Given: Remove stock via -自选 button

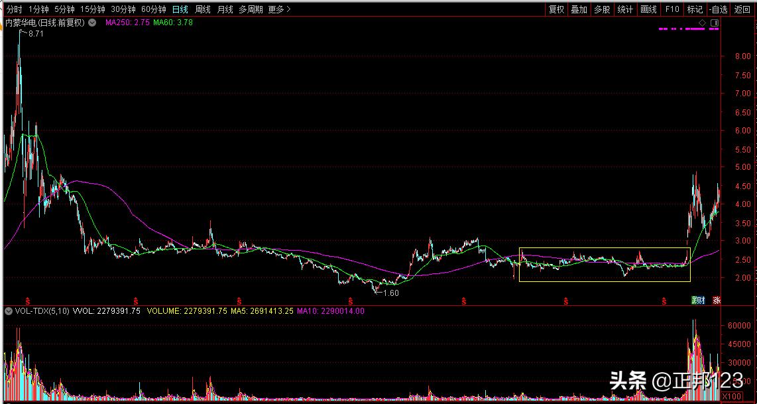Looking at the screenshot, I should [x=719, y=9].
